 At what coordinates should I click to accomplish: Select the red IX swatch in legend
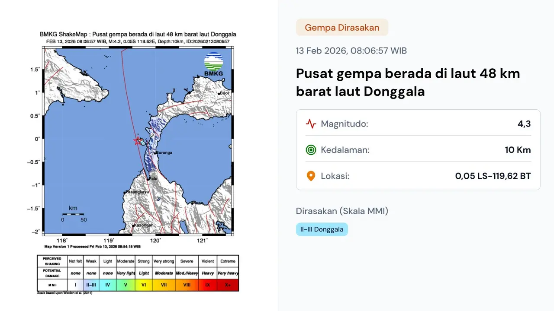click(x=207, y=285)
